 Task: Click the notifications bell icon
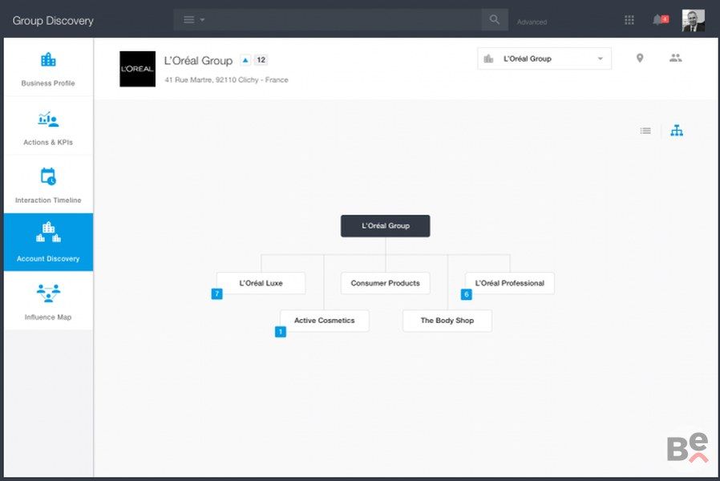(659, 20)
